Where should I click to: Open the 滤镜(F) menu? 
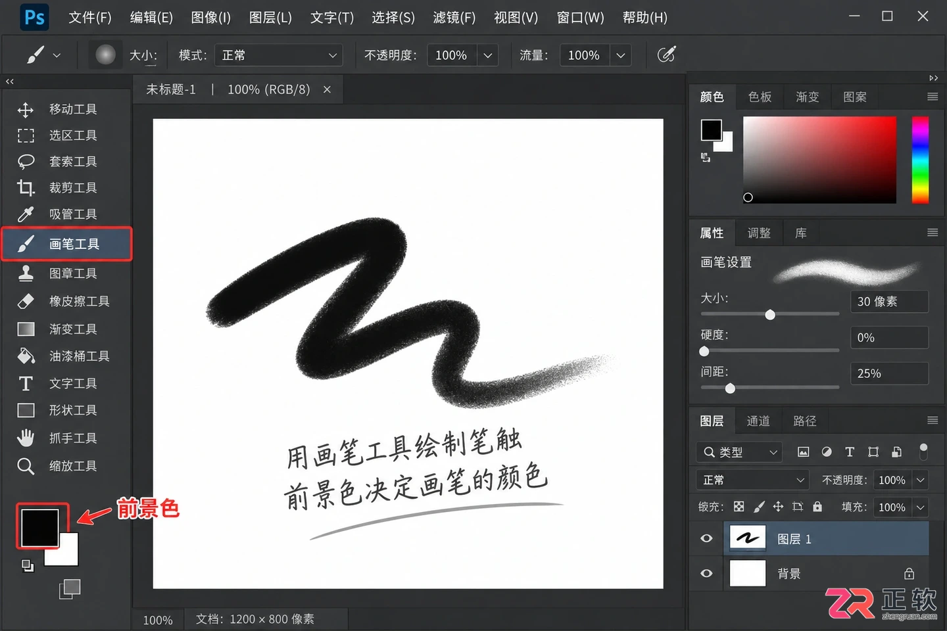click(454, 17)
